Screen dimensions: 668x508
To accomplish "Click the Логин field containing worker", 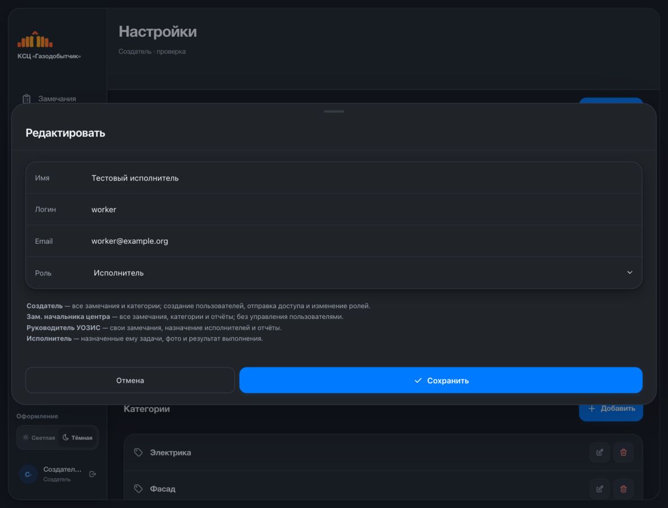I will pyautogui.click(x=334, y=209).
